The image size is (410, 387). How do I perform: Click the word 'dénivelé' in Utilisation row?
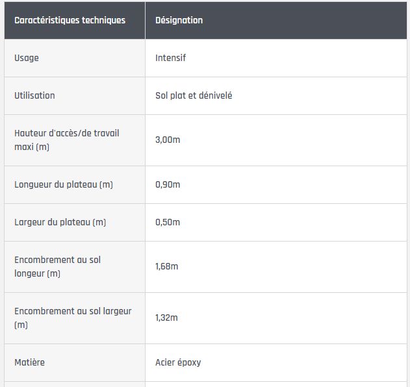click(x=214, y=95)
